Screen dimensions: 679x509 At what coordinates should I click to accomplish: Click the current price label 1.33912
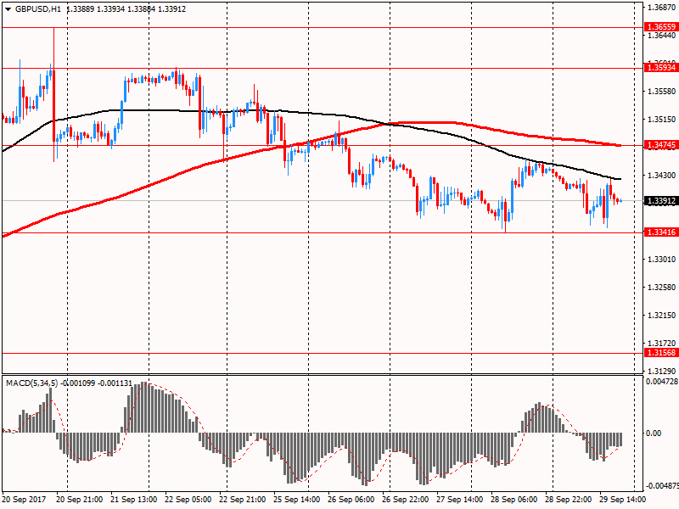661,201
